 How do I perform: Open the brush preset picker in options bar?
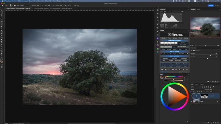click(x=11, y=6)
